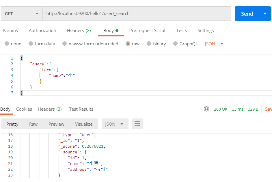
Task: Click line number 19 in response gutter
Action: 10,152
